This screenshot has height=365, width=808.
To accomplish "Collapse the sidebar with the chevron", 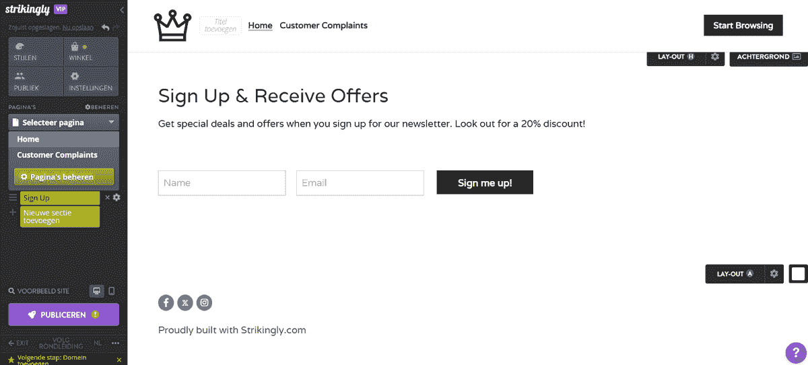I will pyautogui.click(x=122, y=10).
